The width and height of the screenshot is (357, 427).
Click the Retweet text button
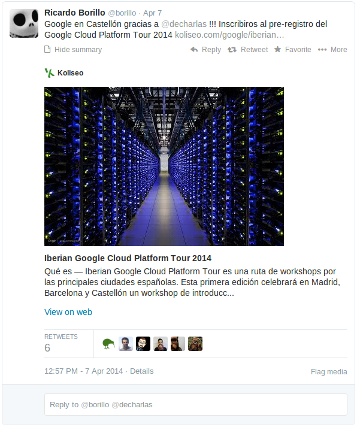coord(255,50)
